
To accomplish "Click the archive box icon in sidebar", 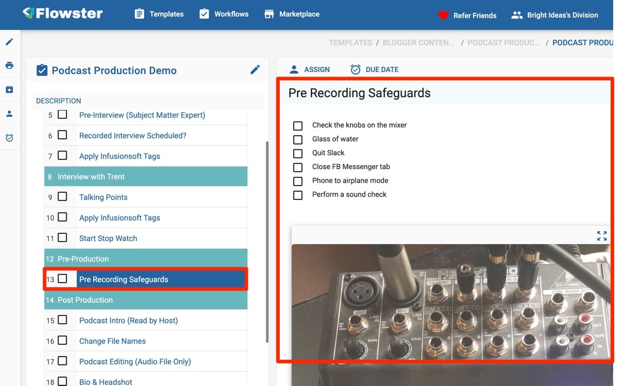I will click(x=9, y=89).
